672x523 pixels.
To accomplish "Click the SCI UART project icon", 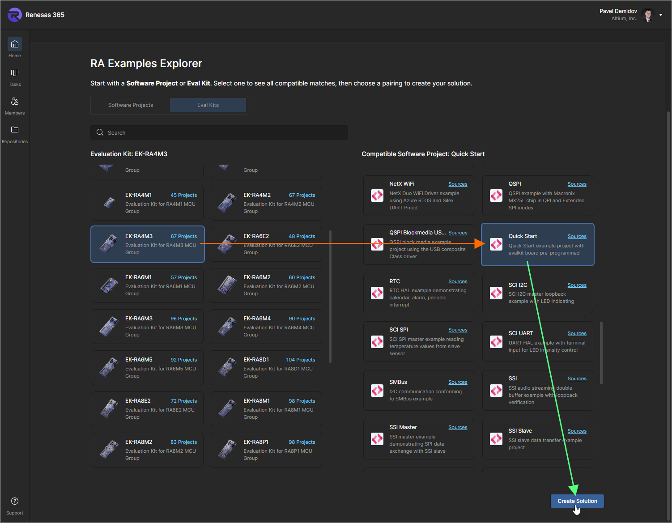I will click(x=496, y=342).
